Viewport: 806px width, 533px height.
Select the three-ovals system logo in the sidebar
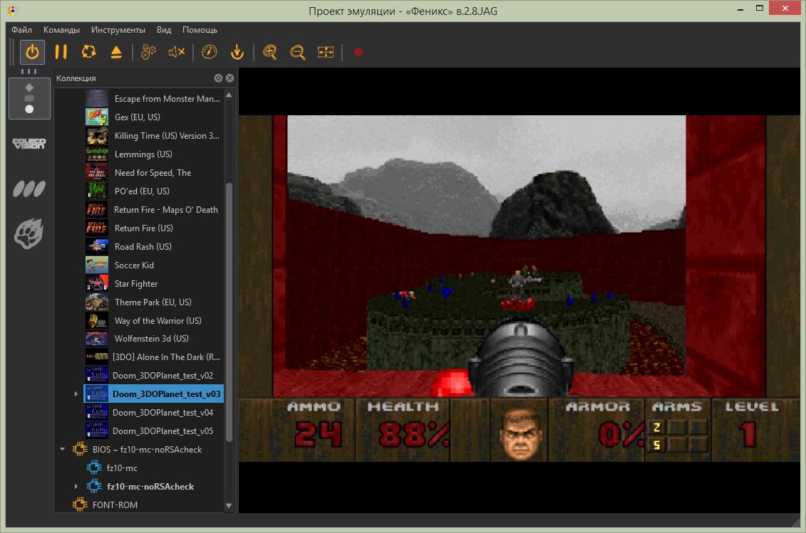(29, 189)
